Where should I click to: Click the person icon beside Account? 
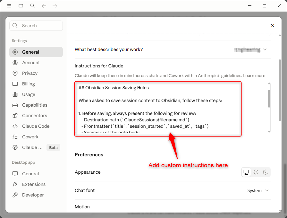(x=15, y=63)
